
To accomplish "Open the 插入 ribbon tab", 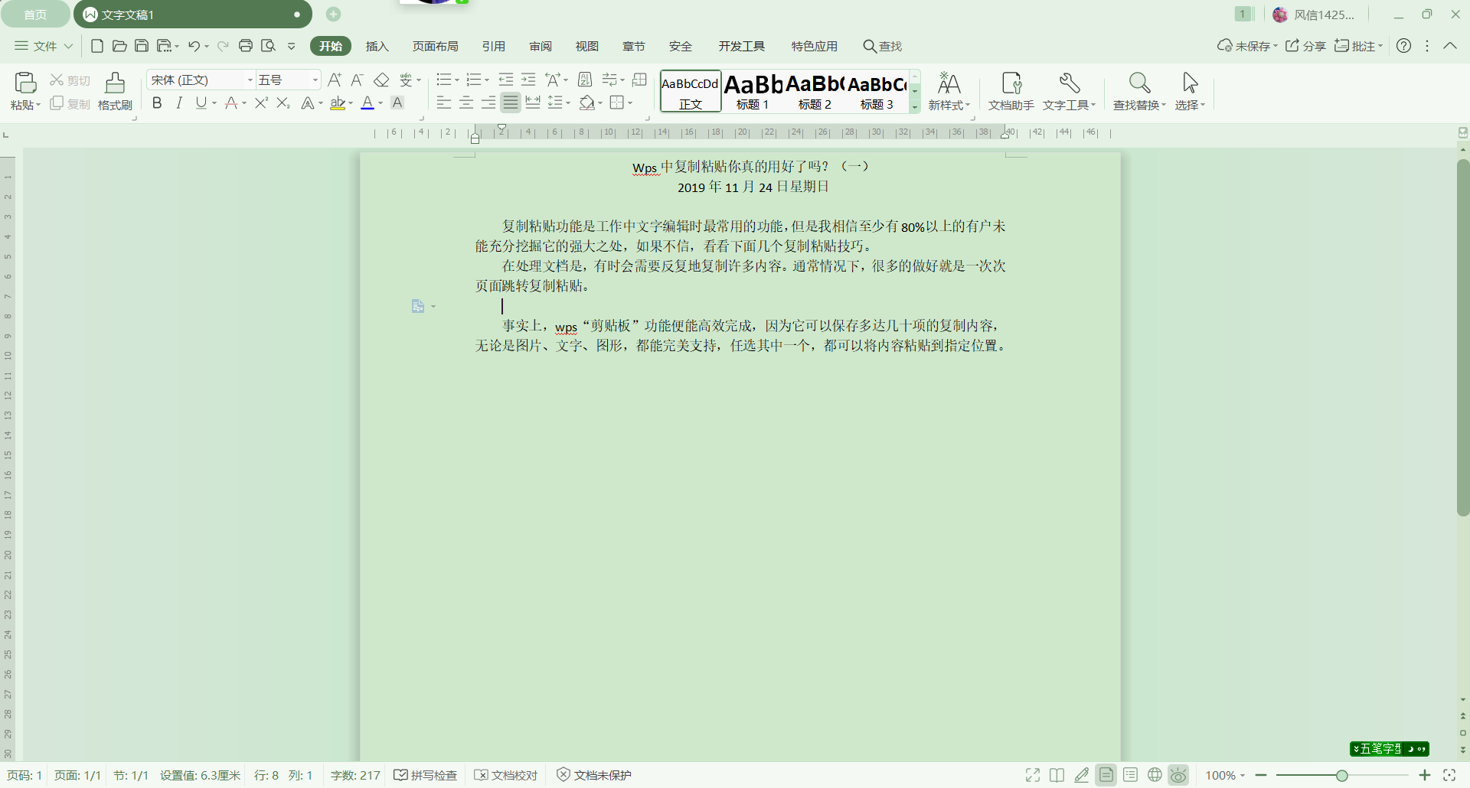I will point(377,46).
